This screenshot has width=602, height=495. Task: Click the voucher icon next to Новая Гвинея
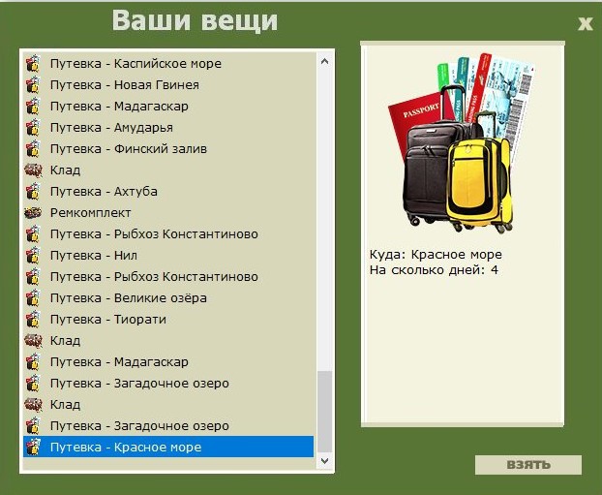(x=33, y=84)
